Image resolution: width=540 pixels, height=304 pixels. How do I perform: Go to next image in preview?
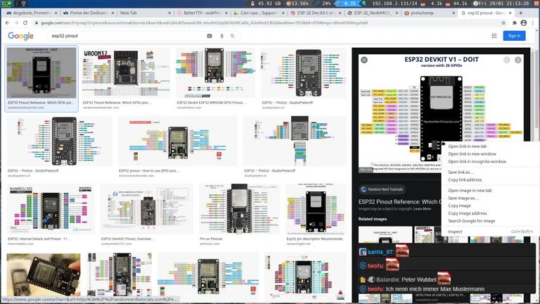518,60
